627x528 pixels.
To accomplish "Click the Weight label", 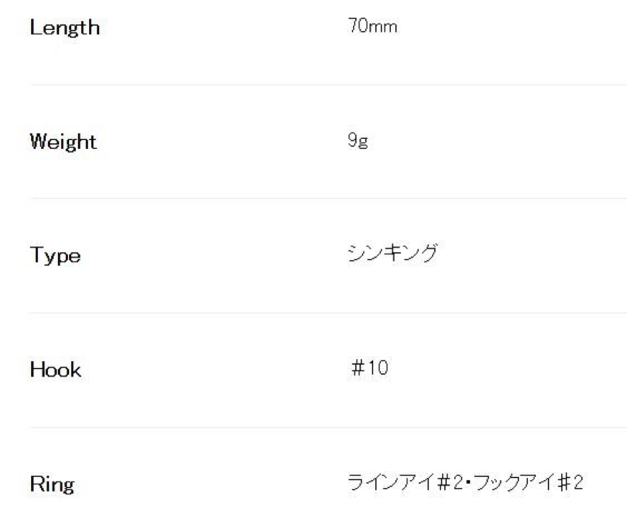I will [63, 142].
